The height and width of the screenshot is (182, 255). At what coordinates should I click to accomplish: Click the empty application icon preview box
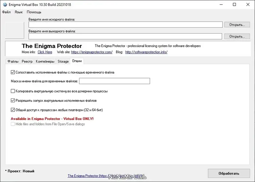pos(15,30)
